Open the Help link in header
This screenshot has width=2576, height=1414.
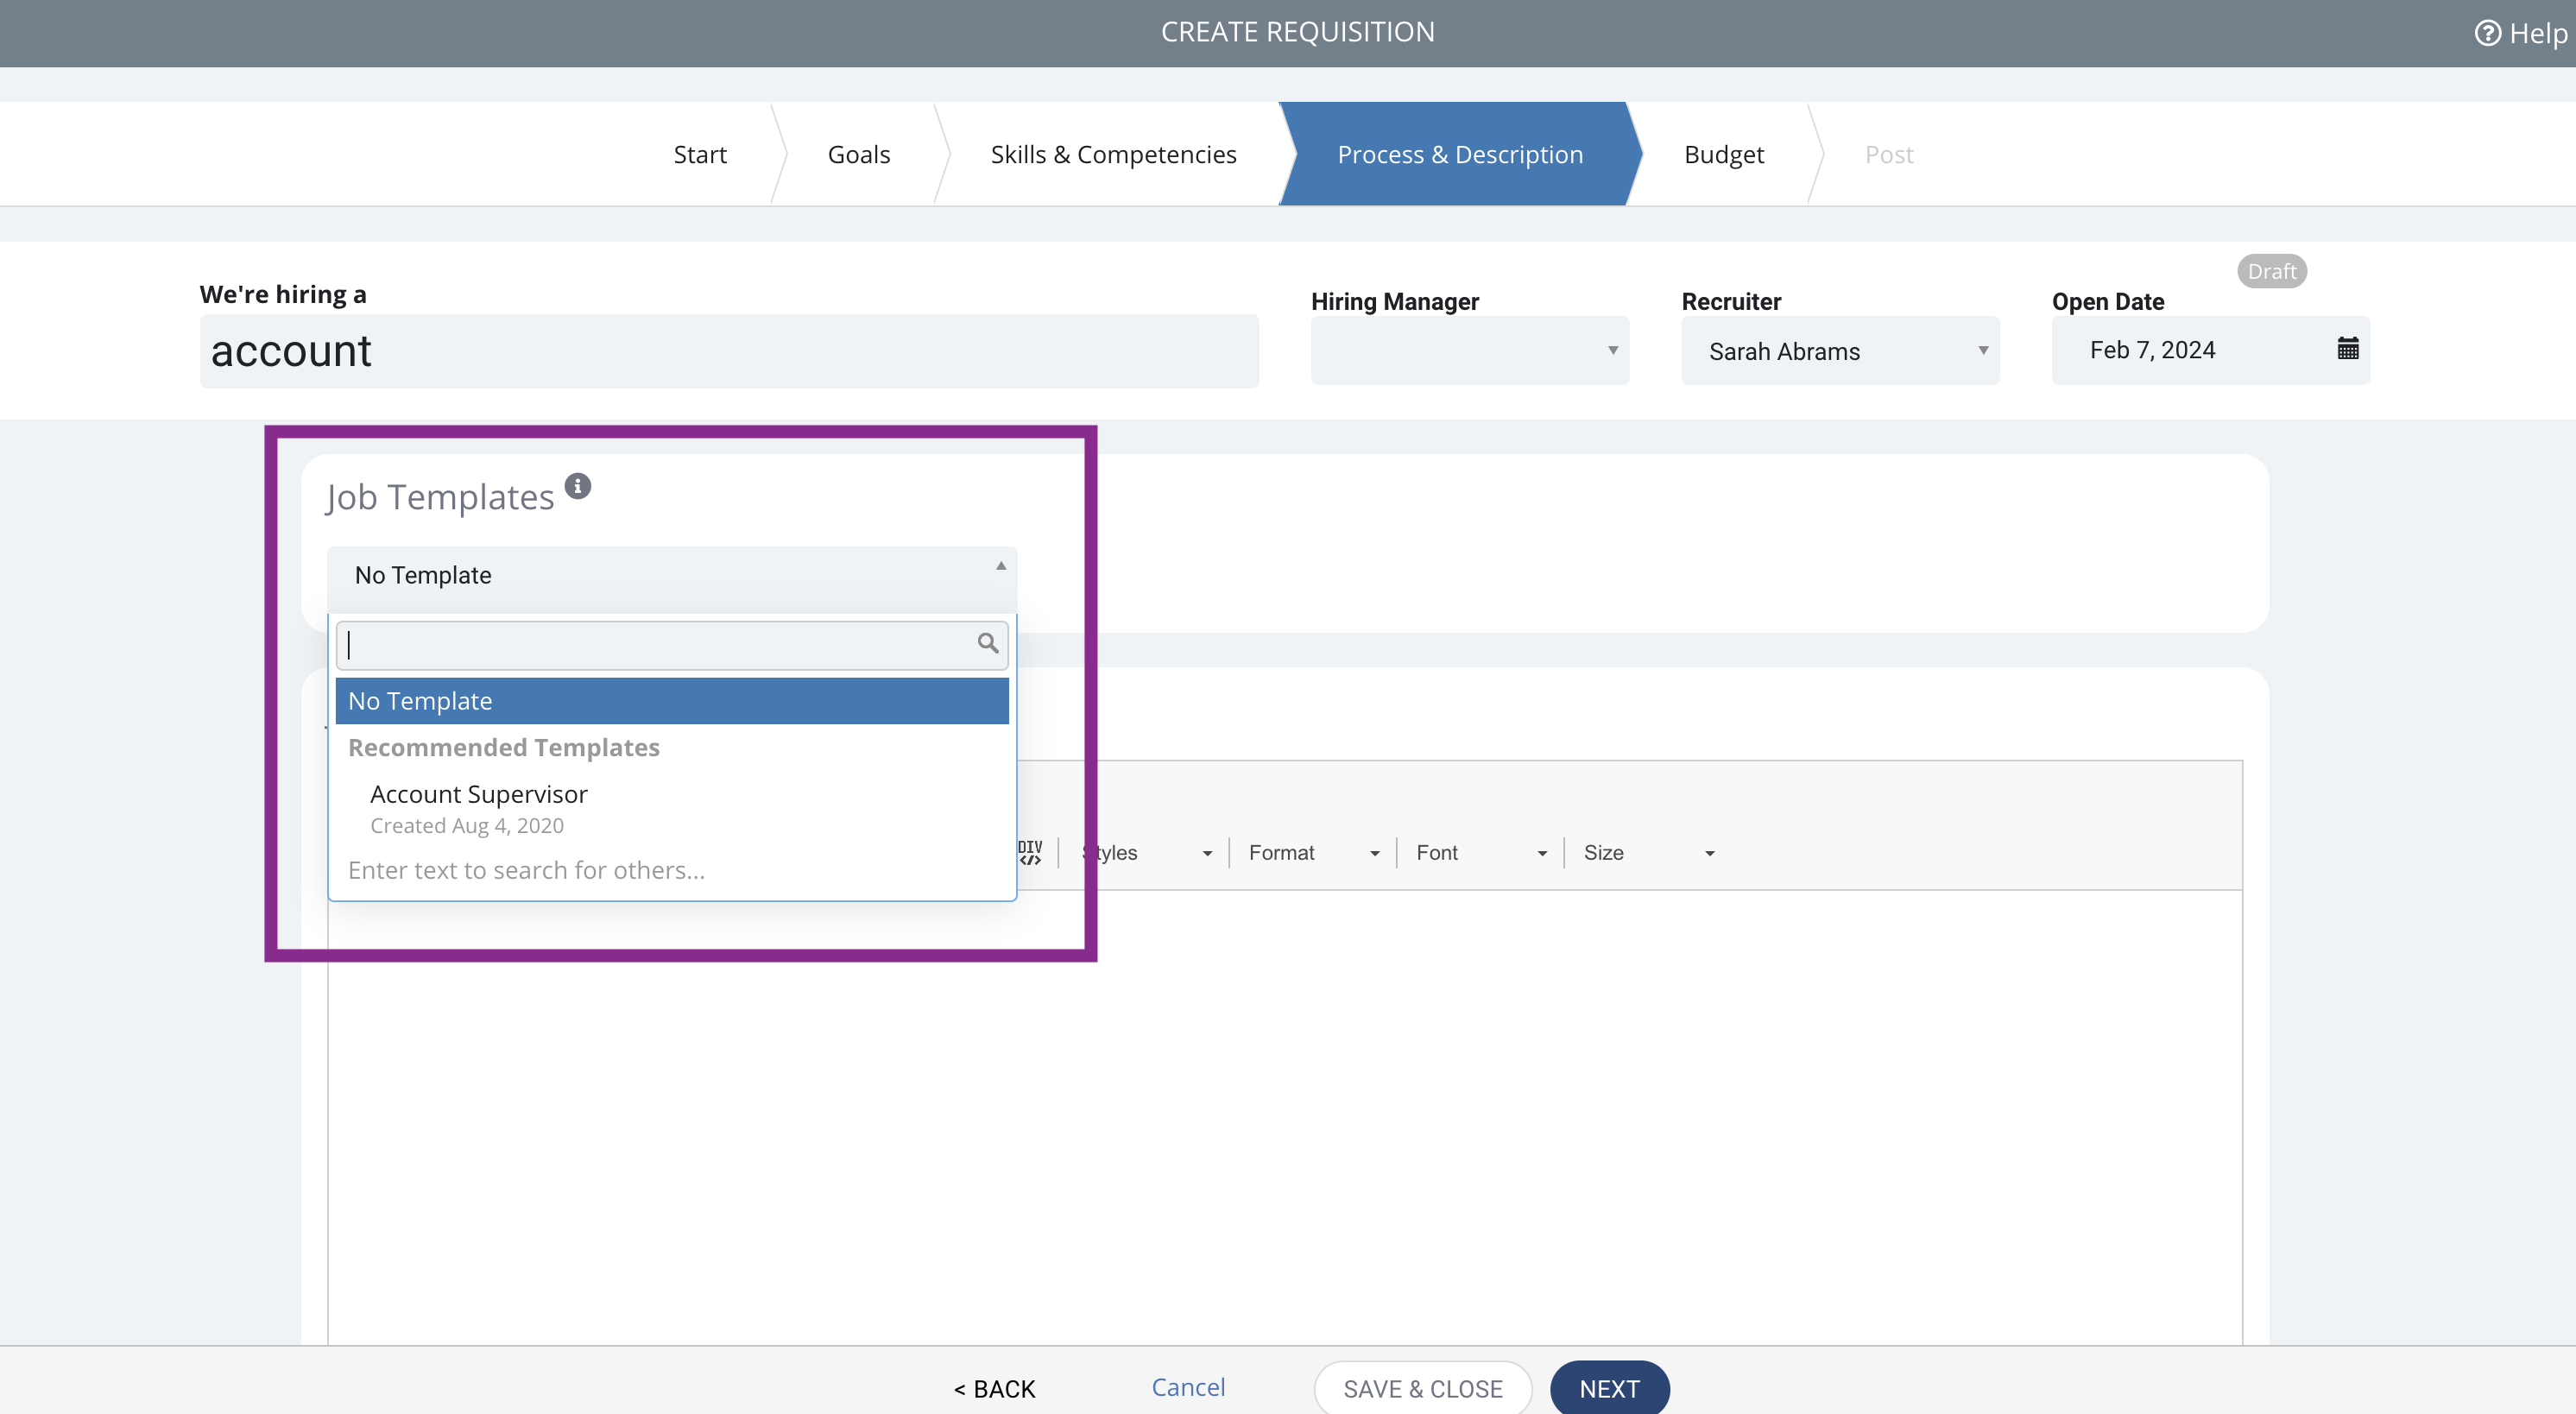(x=2520, y=33)
